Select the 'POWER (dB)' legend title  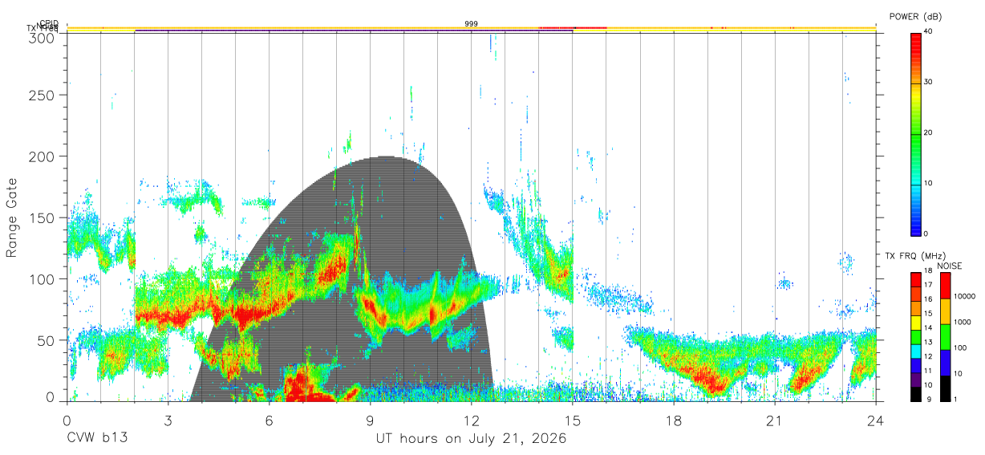click(x=915, y=16)
